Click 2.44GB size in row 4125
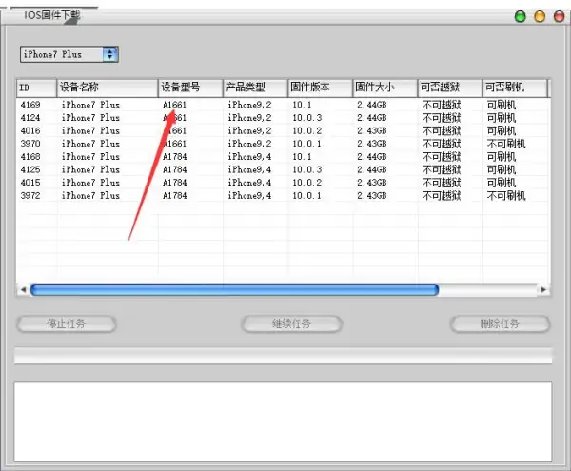The image size is (571, 471). point(371,169)
